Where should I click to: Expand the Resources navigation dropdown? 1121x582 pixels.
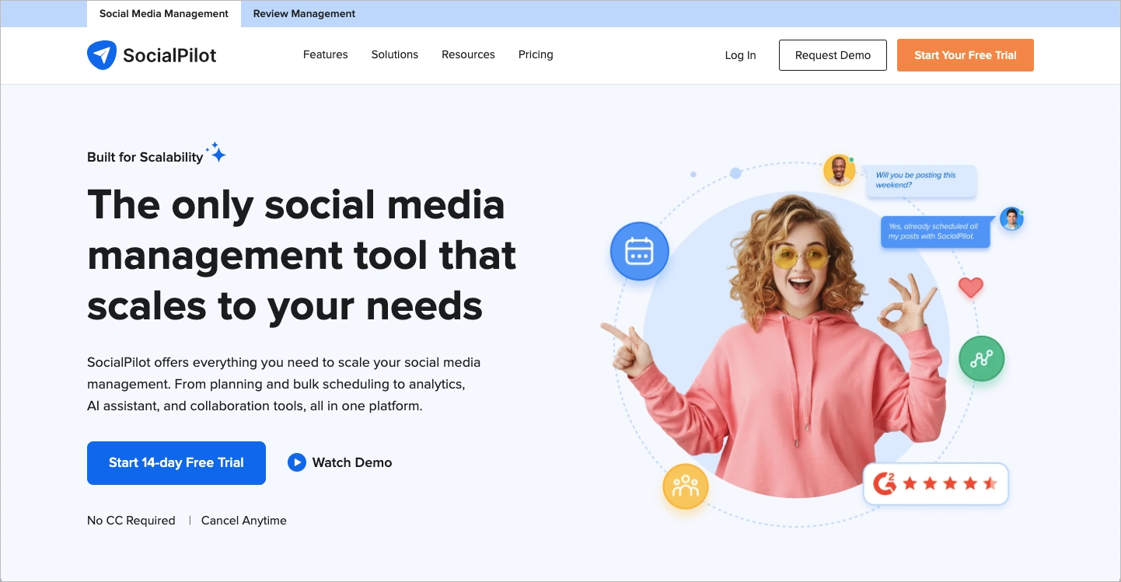coord(468,54)
